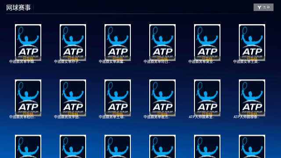Click the funnel filter icon
The image size is (281, 158).
[x=259, y=7]
